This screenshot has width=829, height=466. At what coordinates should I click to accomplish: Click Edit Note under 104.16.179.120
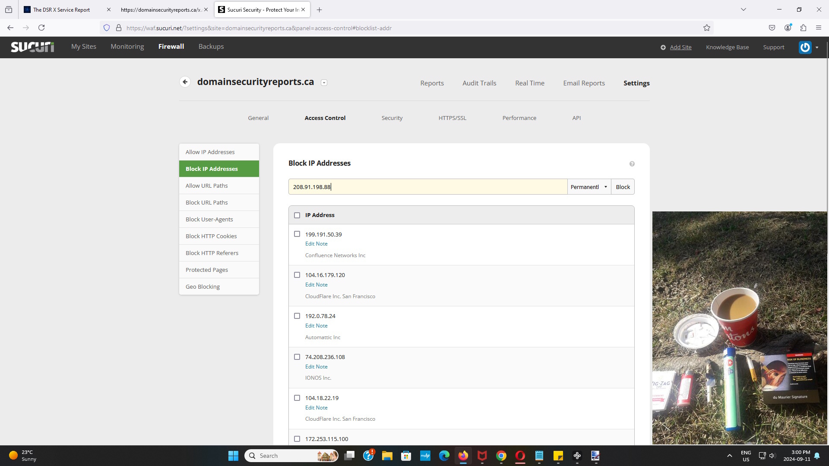[x=316, y=285]
